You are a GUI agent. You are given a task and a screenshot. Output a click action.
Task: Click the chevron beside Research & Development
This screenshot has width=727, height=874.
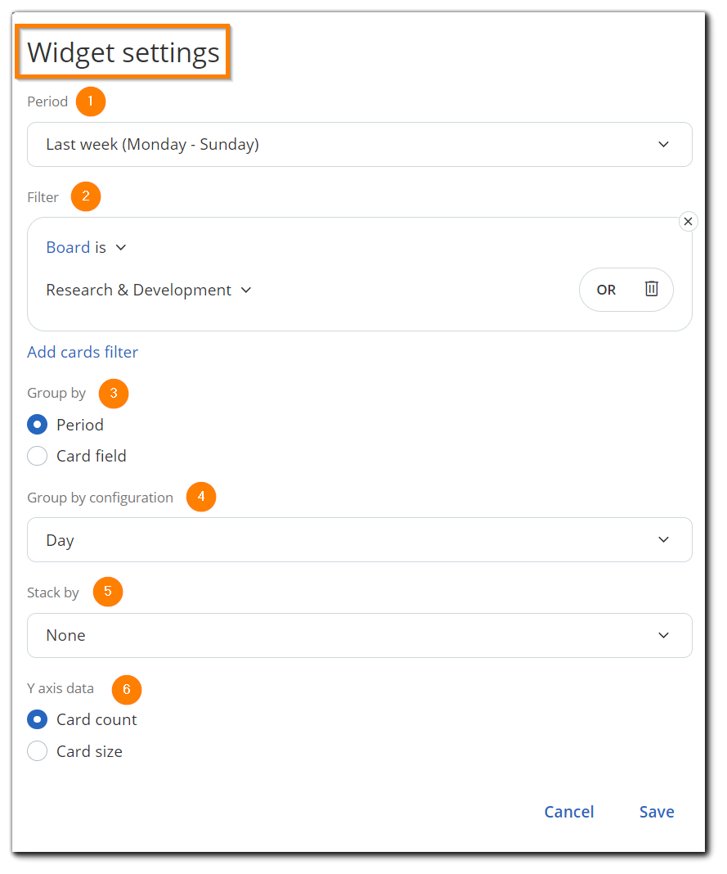coord(246,290)
